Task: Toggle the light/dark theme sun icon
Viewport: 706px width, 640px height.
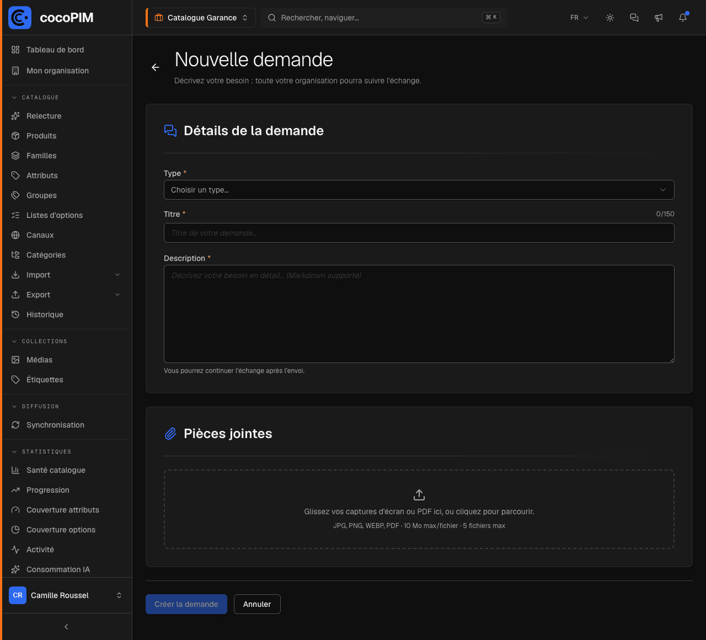Action: [x=610, y=18]
